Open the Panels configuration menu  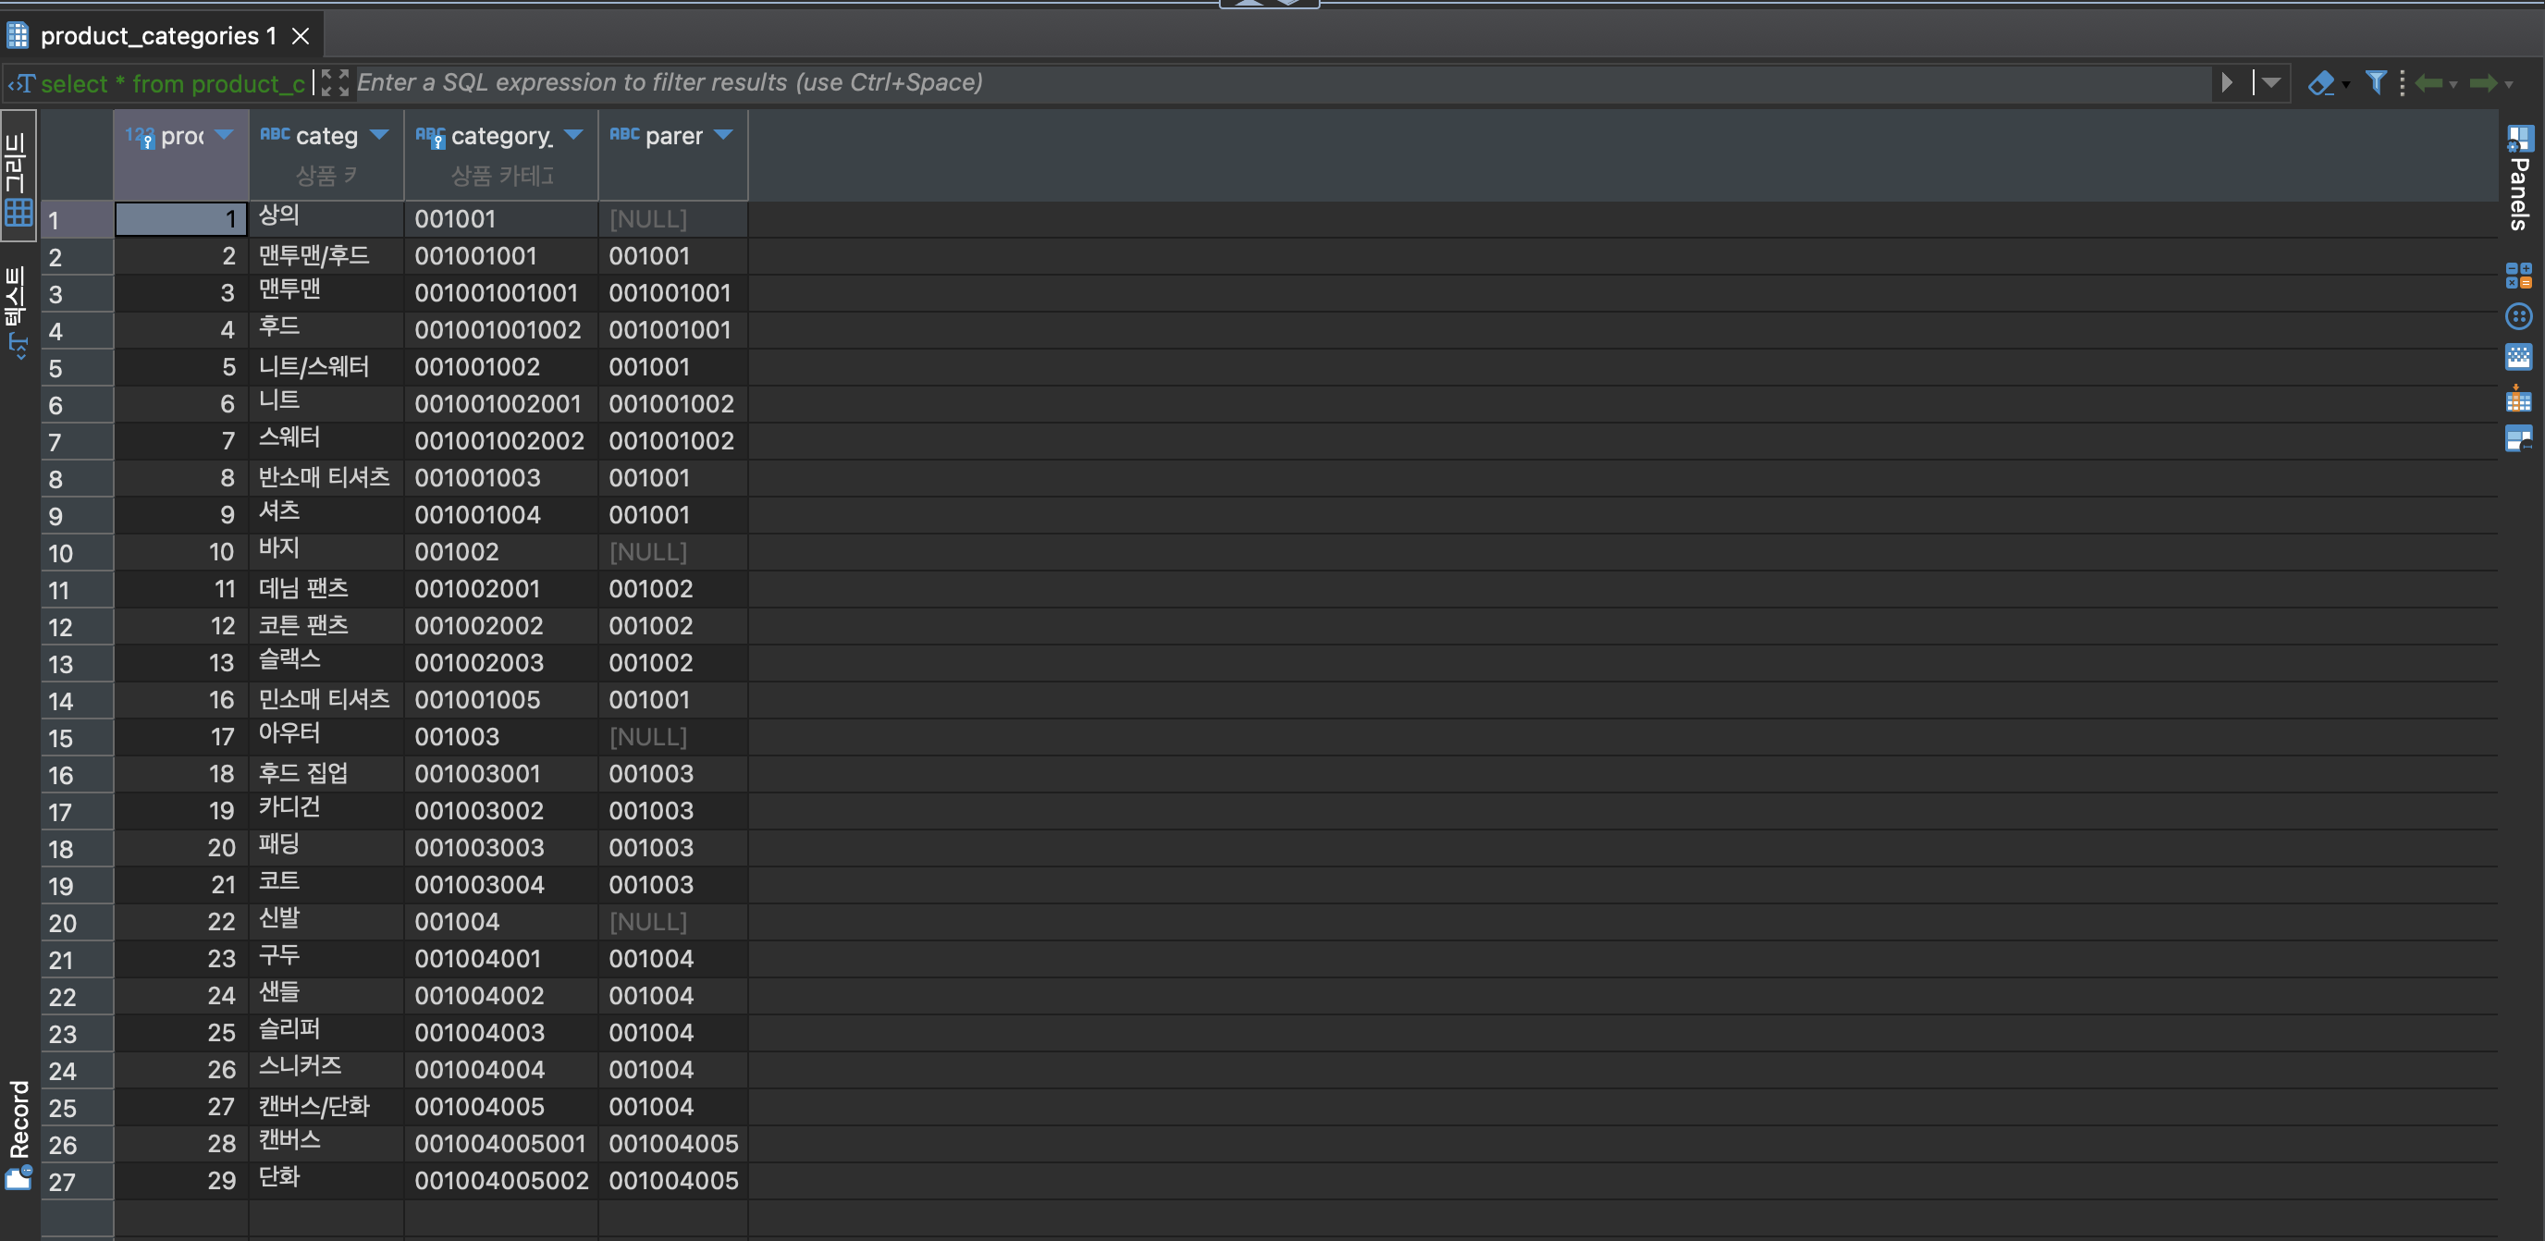[x=2518, y=178]
